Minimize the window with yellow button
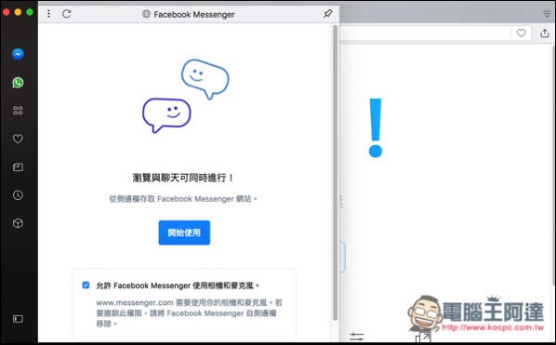556x345 pixels. click(x=18, y=12)
